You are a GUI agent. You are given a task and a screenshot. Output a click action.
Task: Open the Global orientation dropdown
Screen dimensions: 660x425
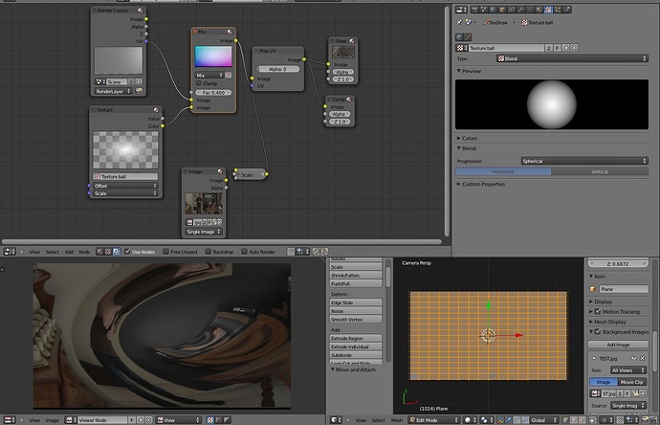[543, 420]
